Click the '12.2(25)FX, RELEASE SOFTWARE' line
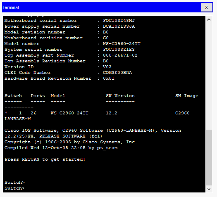Image resolution: width=217 pixels, height=197 pixels. (53, 136)
